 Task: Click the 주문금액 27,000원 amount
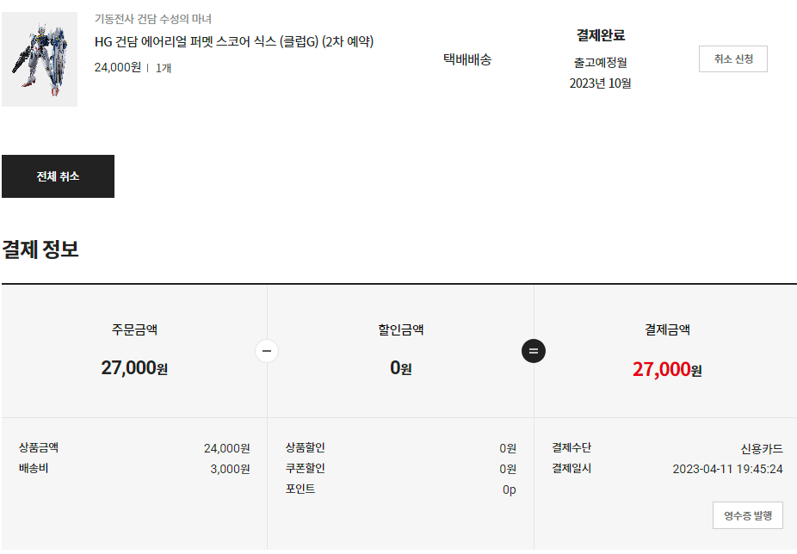pos(134,368)
